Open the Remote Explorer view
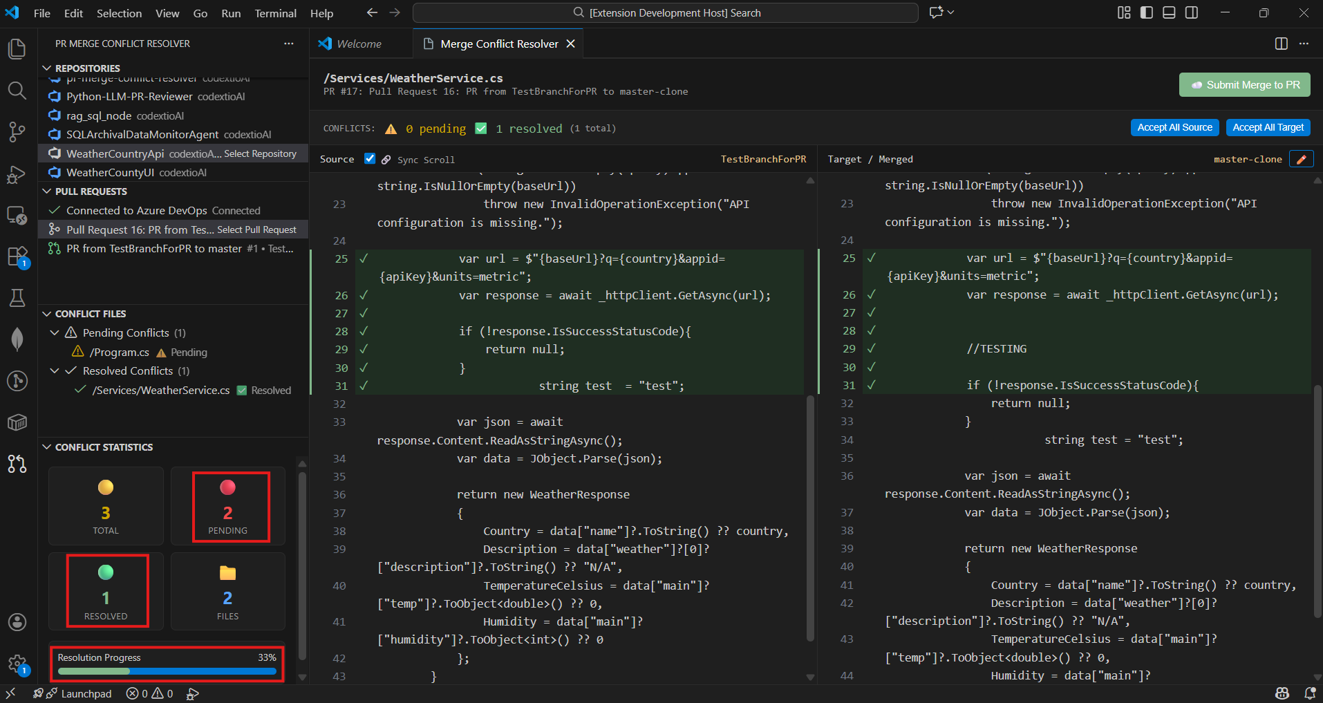The height and width of the screenshot is (703, 1323). pos(17,216)
